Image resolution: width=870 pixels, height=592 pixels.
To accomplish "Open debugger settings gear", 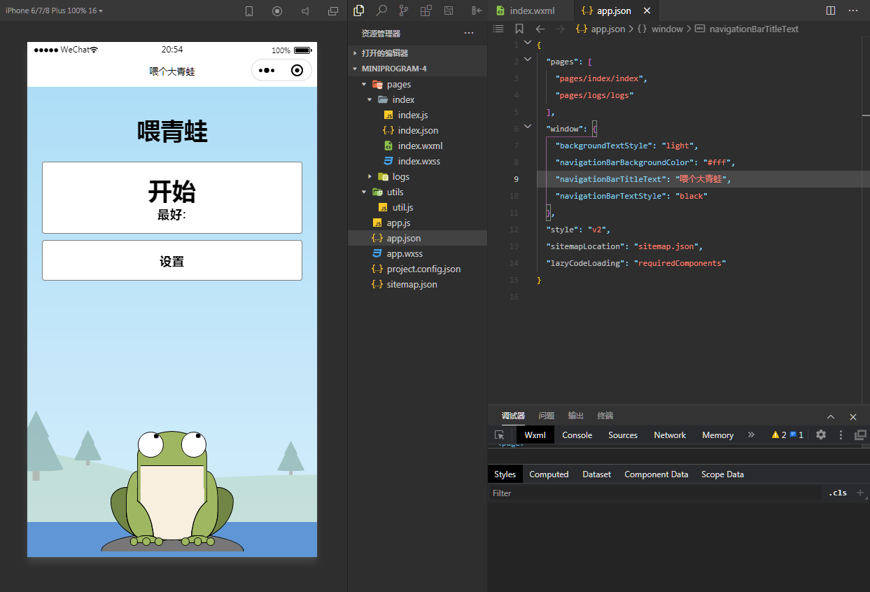I will pos(821,435).
